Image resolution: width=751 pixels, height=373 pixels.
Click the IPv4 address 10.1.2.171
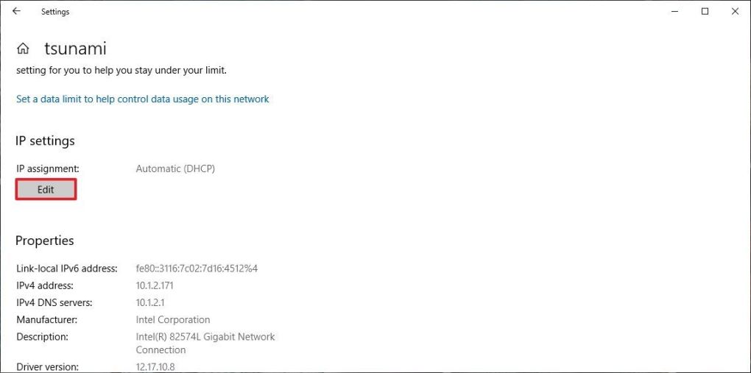[x=155, y=285]
